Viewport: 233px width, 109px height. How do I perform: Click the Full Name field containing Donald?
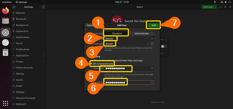point(129,39)
